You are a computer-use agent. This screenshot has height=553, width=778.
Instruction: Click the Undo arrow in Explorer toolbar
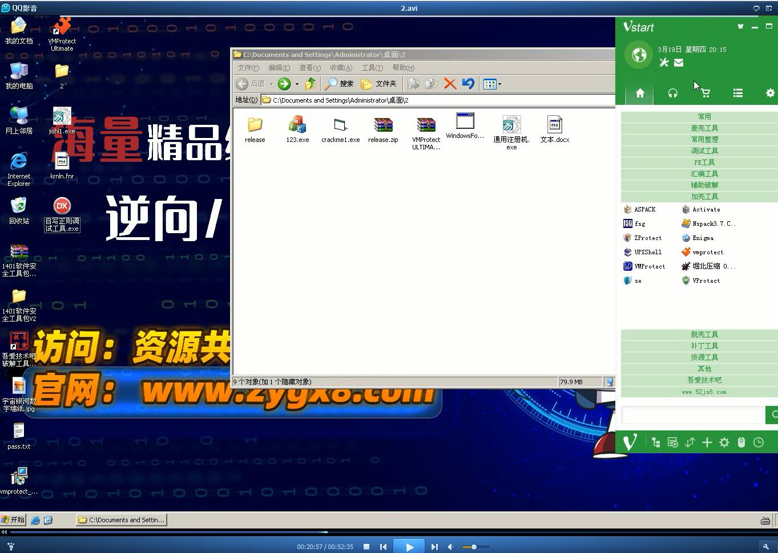468,84
